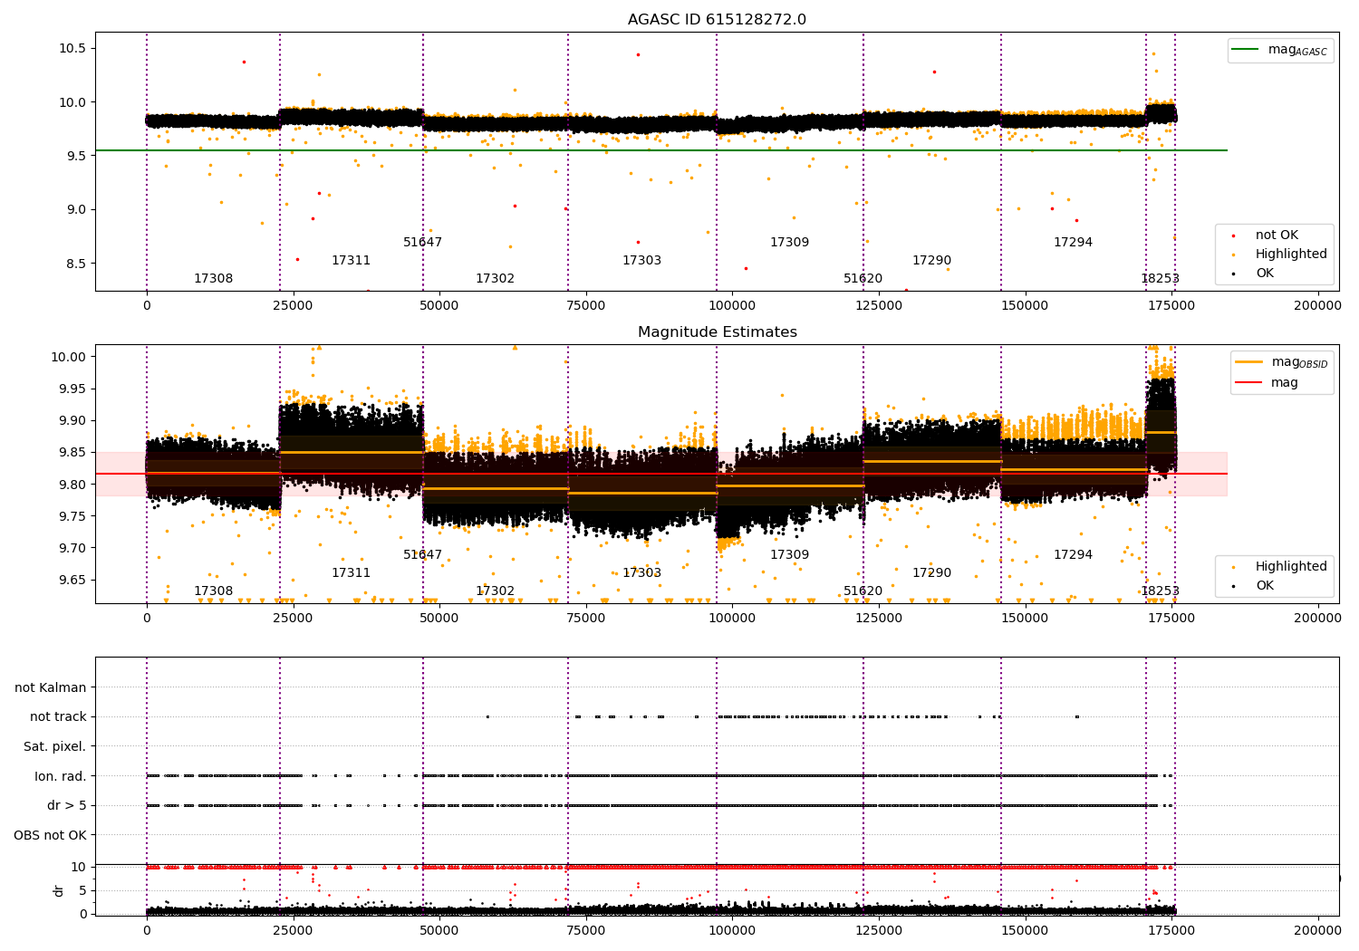Click obsid 51620 in Magnitude Estimates plot
Image resolution: width=1359 pixels, height=951 pixels.
(863, 591)
